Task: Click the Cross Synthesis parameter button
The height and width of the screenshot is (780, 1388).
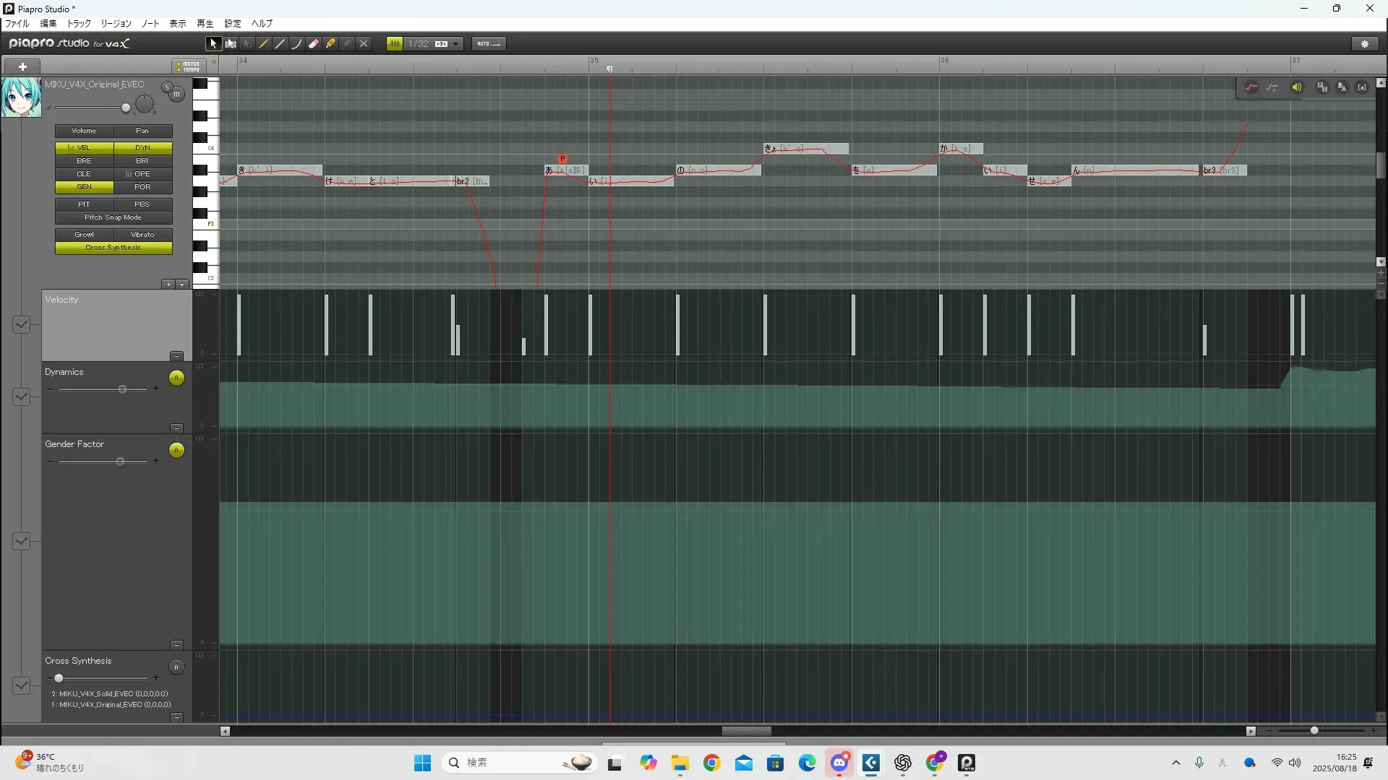Action: tap(113, 248)
